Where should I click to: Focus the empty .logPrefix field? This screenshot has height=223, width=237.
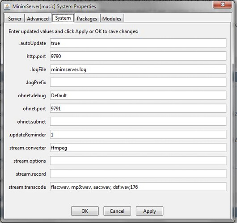tap(138, 82)
